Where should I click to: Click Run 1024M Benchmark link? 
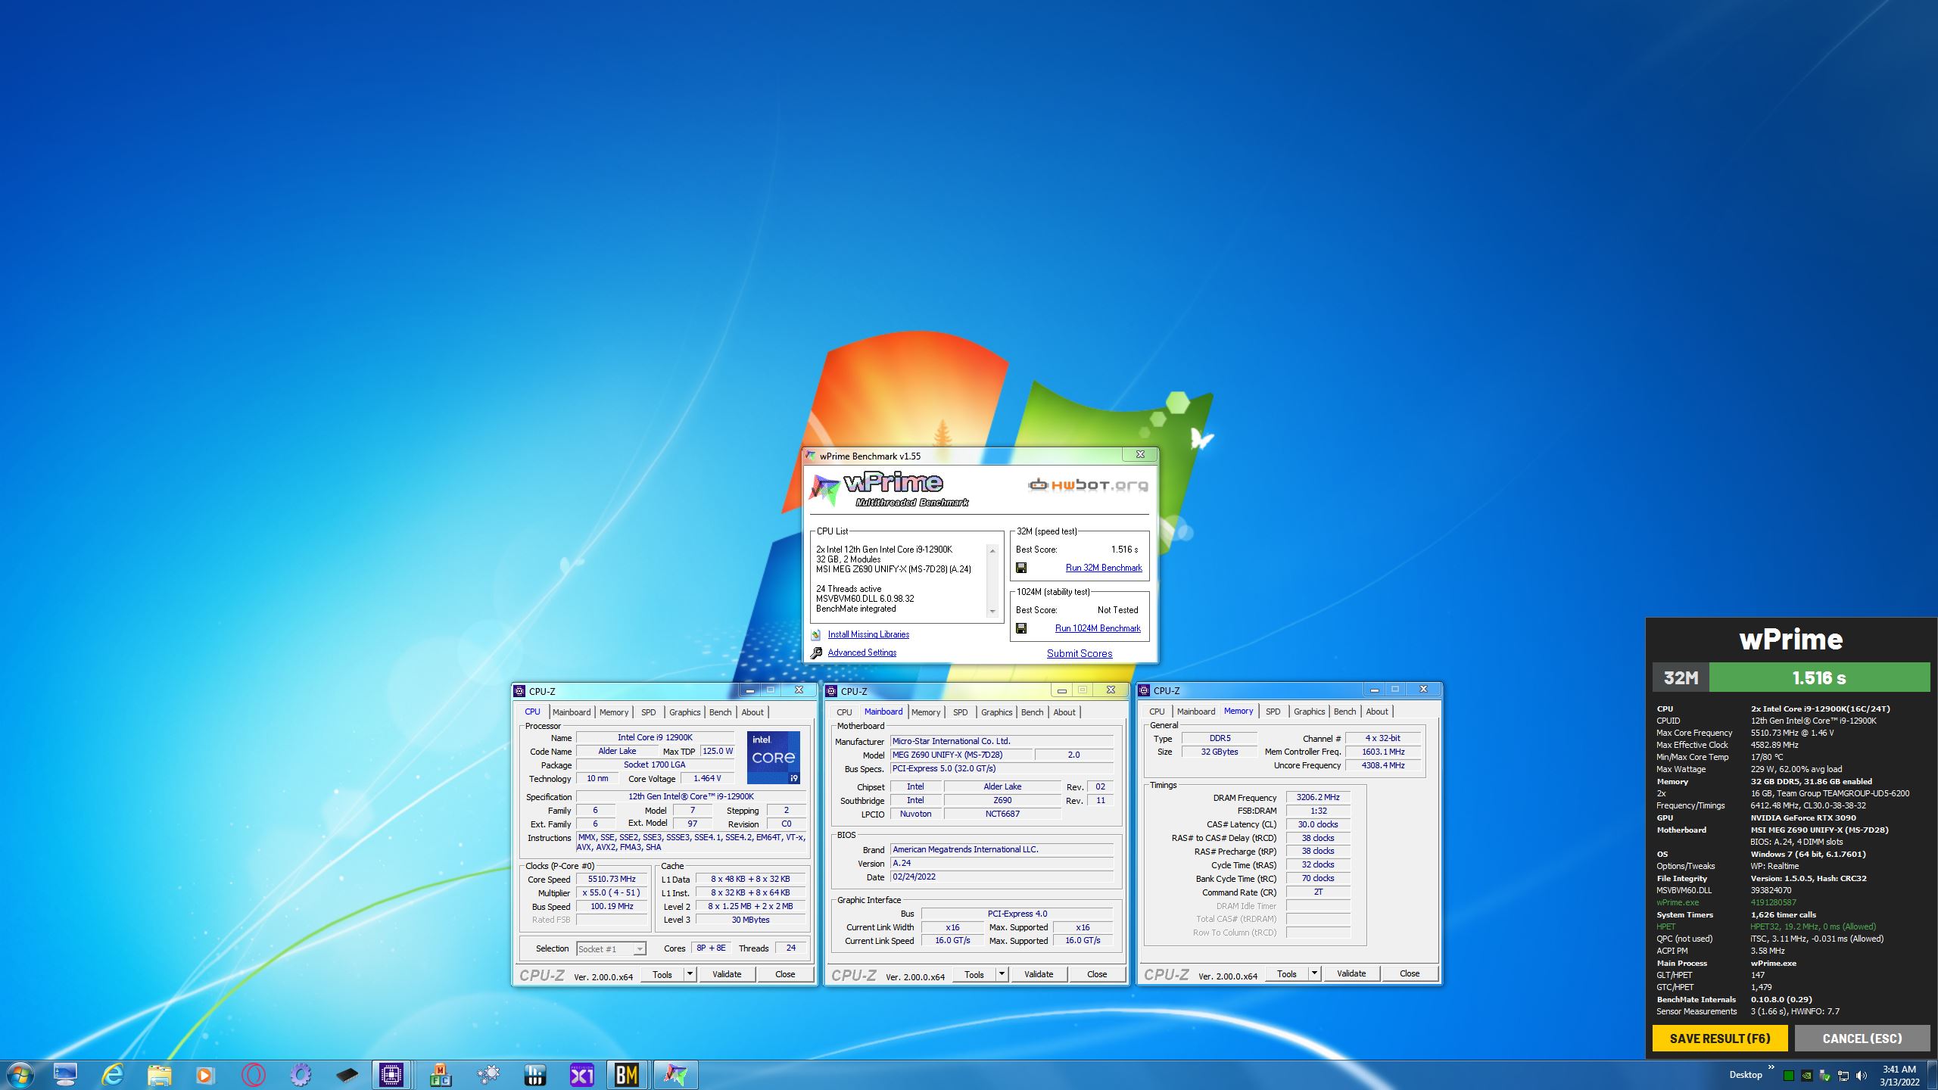[1098, 628]
